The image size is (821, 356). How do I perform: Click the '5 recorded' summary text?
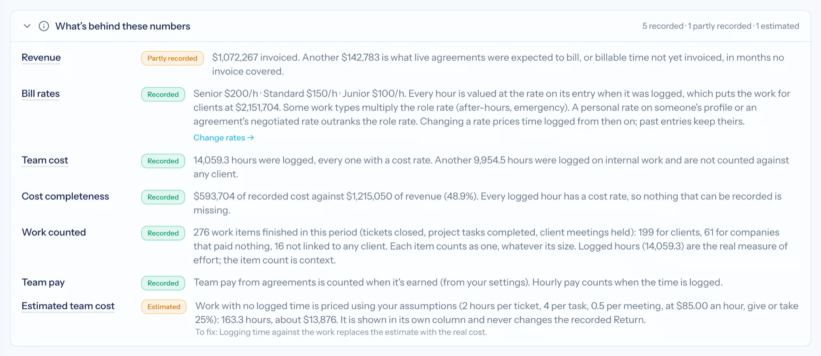tap(663, 26)
